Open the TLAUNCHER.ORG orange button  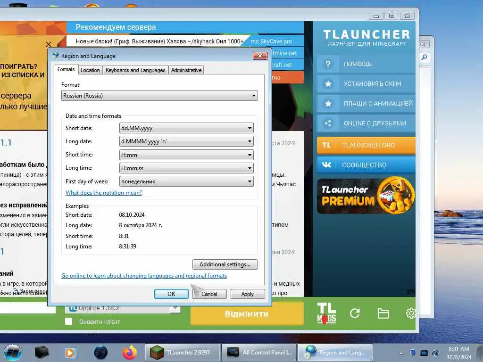(366, 145)
